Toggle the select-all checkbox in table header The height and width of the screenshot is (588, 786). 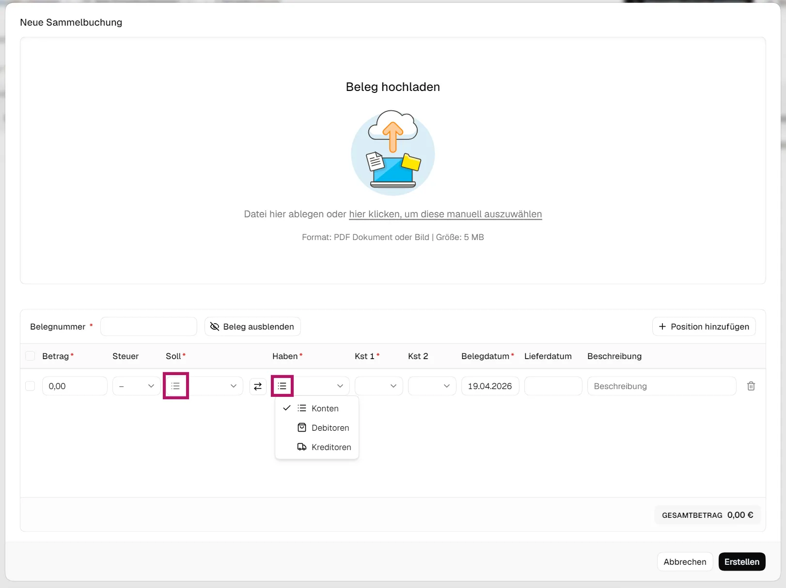[x=30, y=356]
